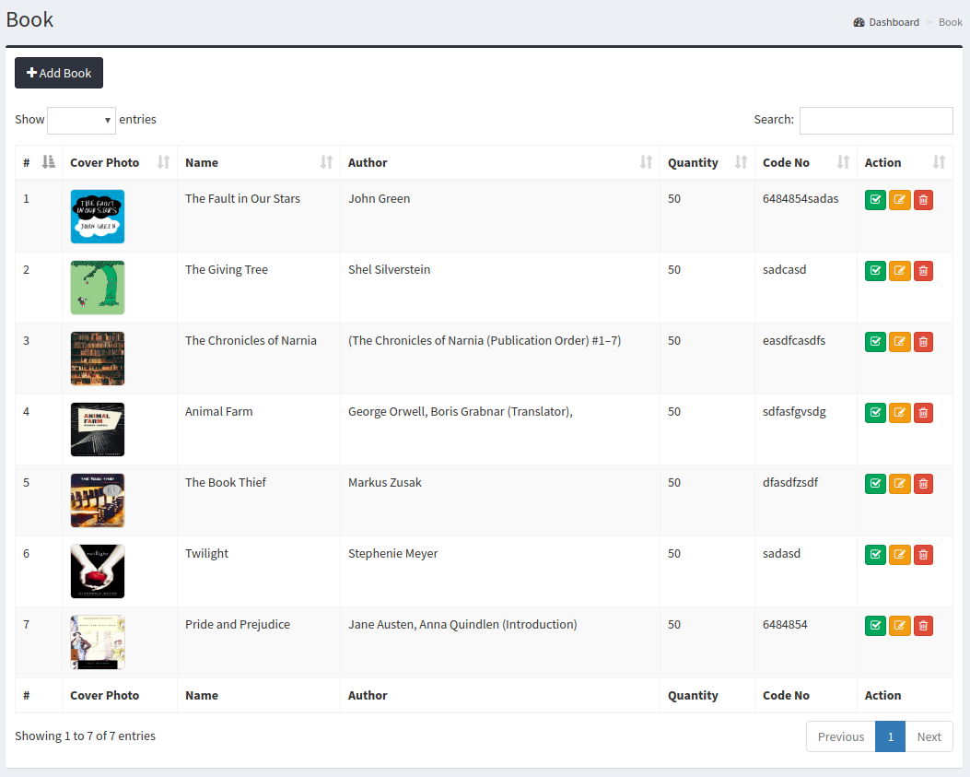Open the Show entries dropdown
The image size is (970, 777).
point(81,120)
